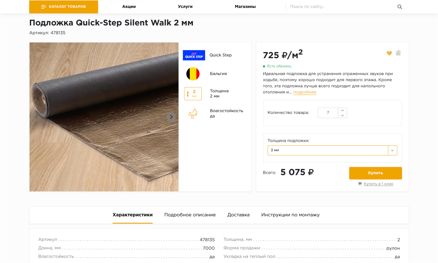Click the thickness 2 mm icon
The image size is (438, 263).
tap(193, 94)
